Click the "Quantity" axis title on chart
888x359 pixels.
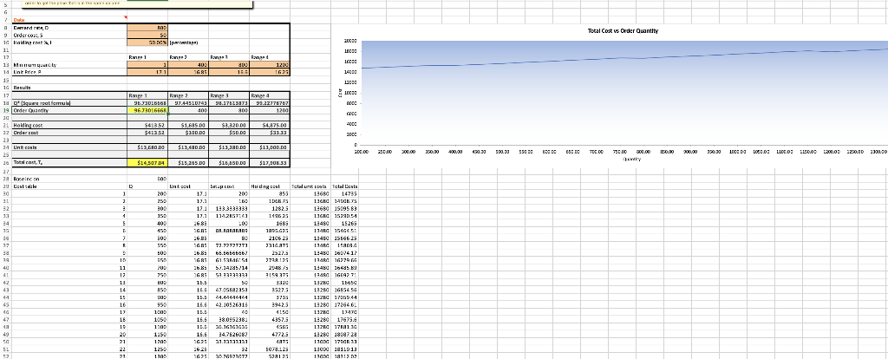click(631, 160)
